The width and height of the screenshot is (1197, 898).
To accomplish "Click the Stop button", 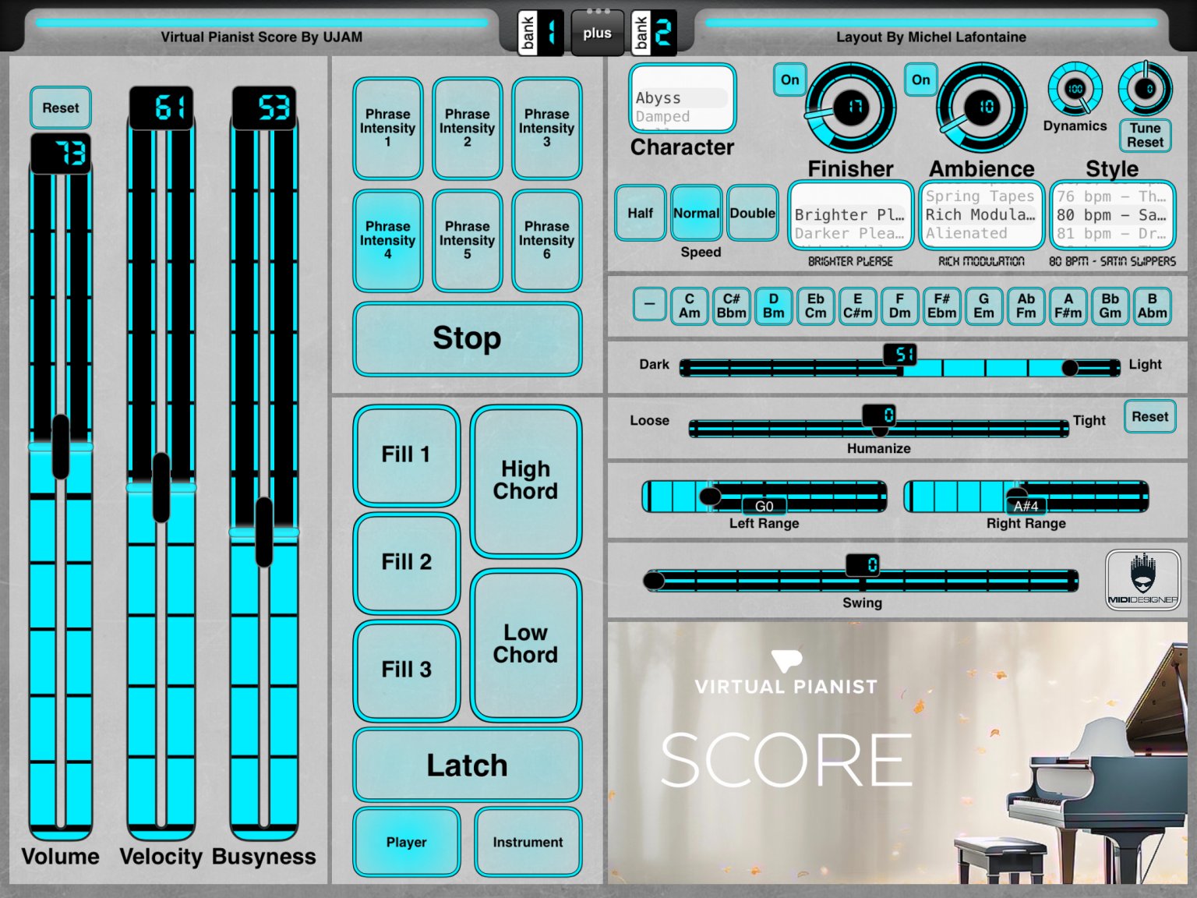I will click(x=468, y=339).
